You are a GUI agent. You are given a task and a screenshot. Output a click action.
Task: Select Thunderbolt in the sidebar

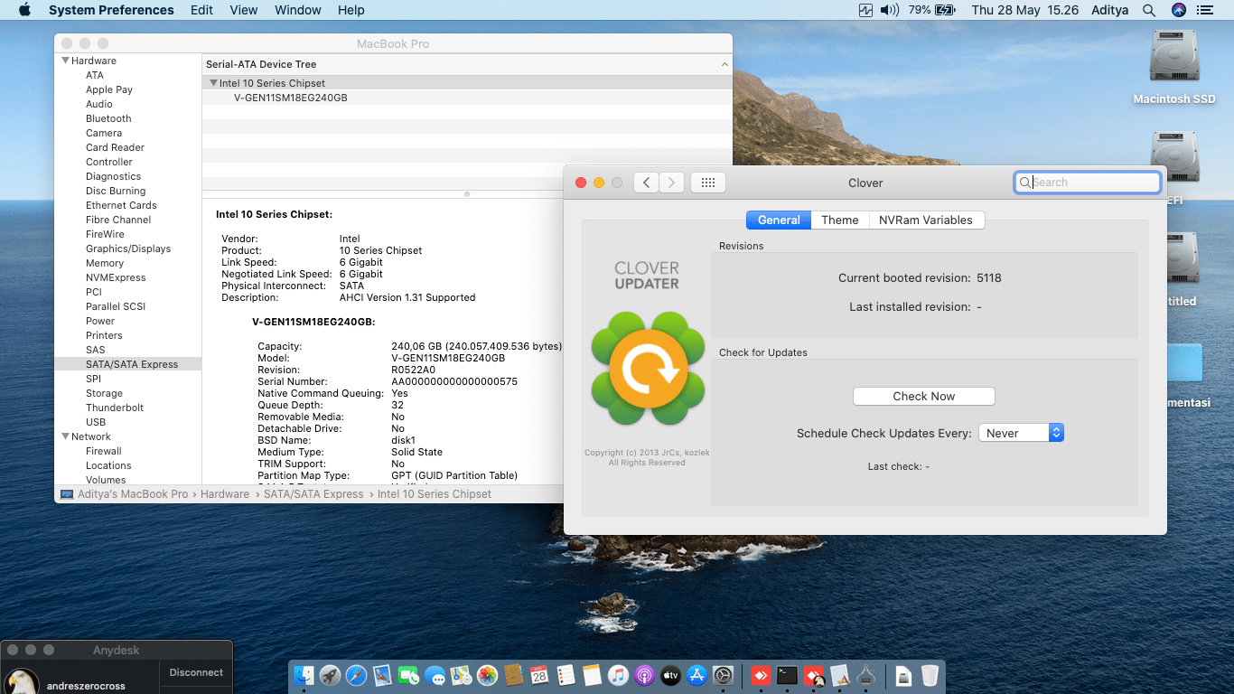click(115, 408)
